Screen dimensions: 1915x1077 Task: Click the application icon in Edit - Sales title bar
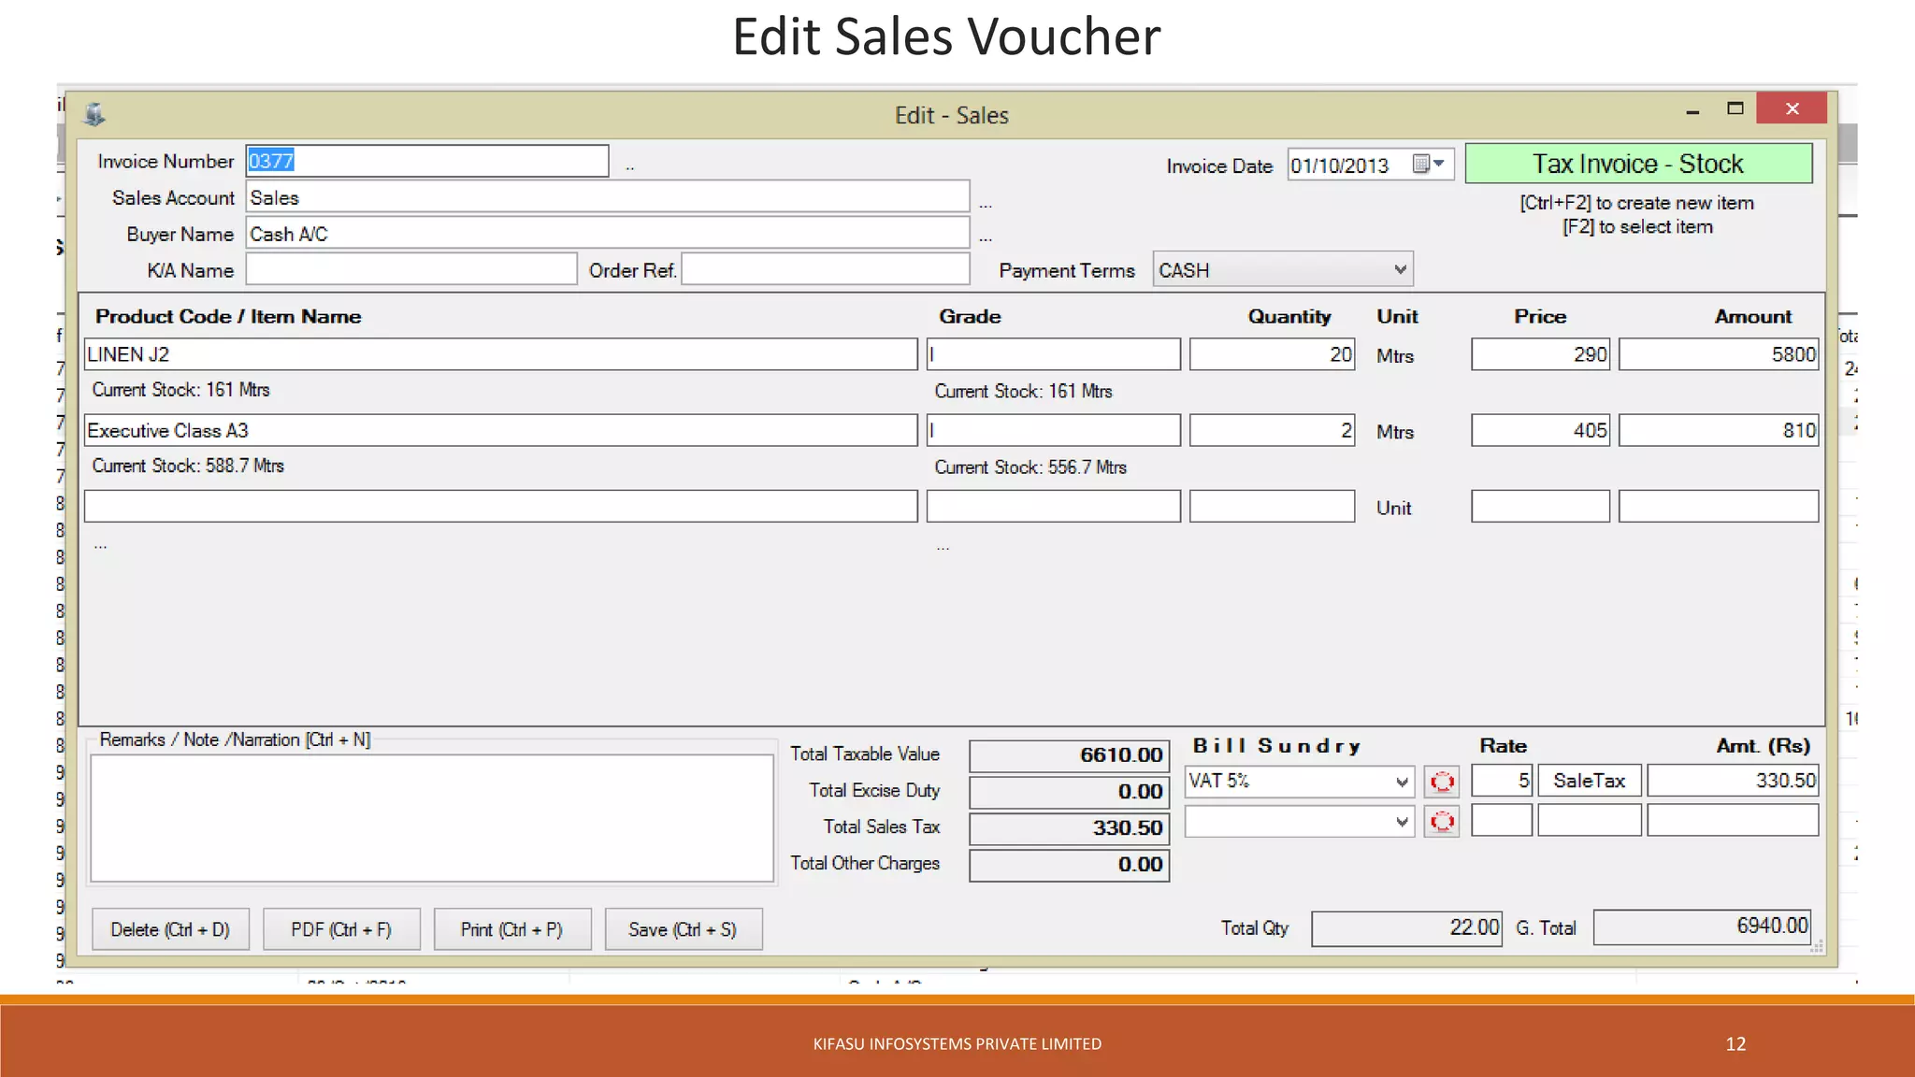click(94, 115)
